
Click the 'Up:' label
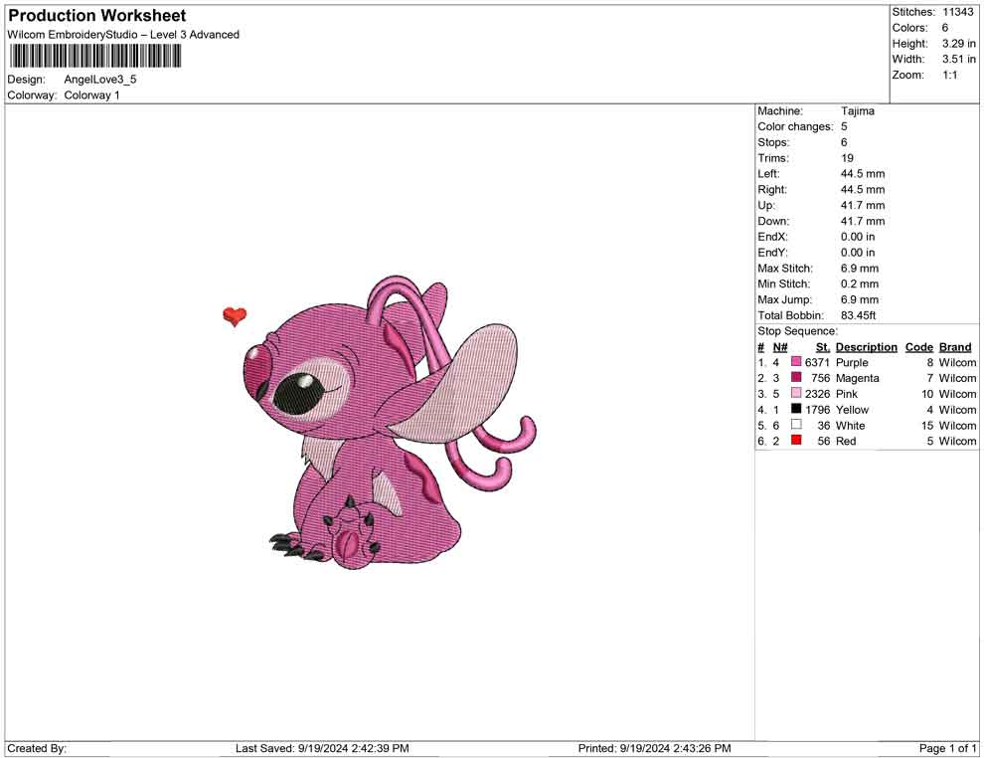(x=765, y=205)
